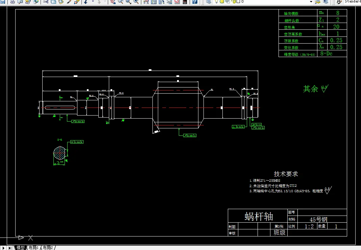
Task: Click the Zoom Previous icon
Action: pyautogui.click(x=136, y=2)
